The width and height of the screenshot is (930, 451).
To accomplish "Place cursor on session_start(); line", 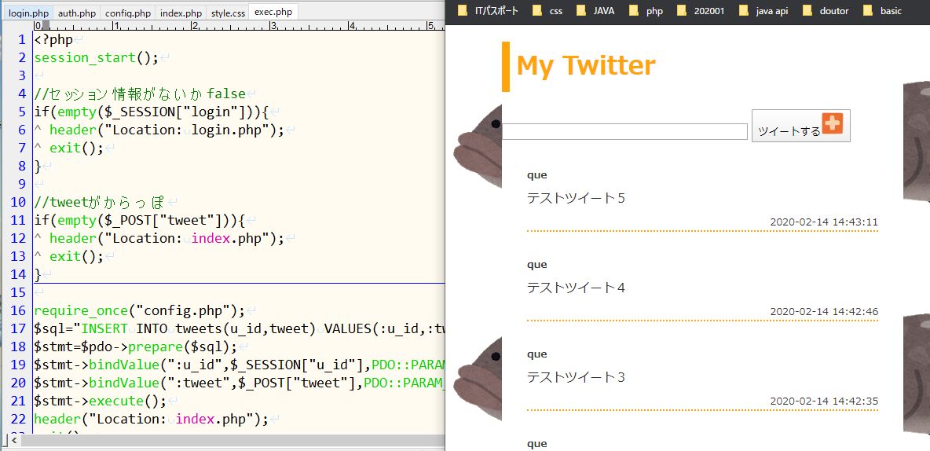I will coord(96,58).
